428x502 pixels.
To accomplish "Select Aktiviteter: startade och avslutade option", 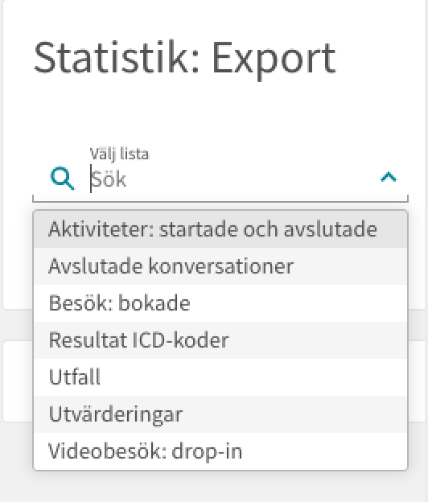I will pyautogui.click(x=220, y=229).
